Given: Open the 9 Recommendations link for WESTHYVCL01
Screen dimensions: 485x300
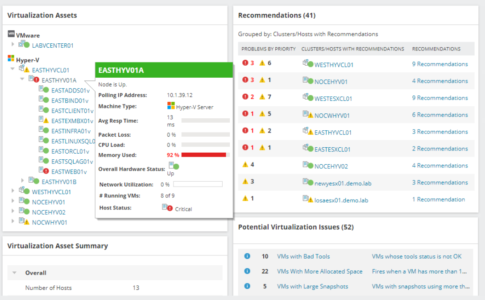Looking at the screenshot, I should [440, 64].
